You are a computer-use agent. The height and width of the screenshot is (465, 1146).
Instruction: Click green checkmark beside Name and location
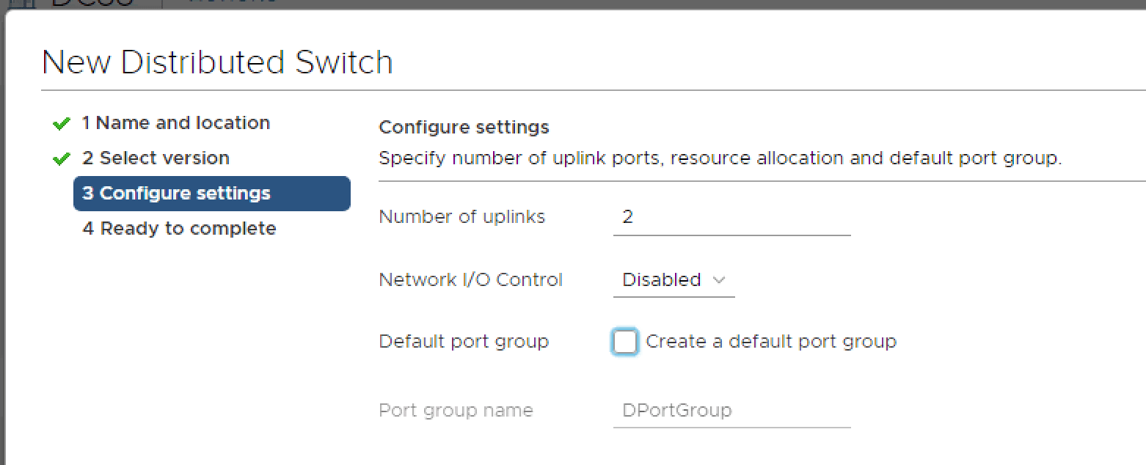[x=62, y=123]
